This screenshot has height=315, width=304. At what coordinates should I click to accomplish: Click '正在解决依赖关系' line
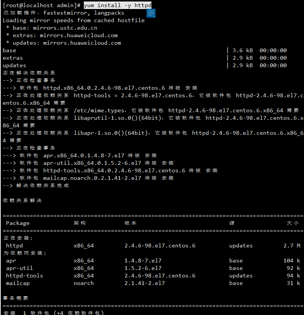(x=29, y=73)
